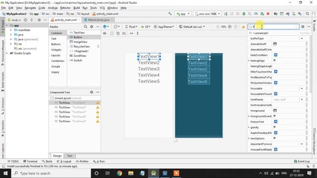Toggle includeFontPadding checkbox
This screenshot has height=178, width=317.
pos(275,149)
